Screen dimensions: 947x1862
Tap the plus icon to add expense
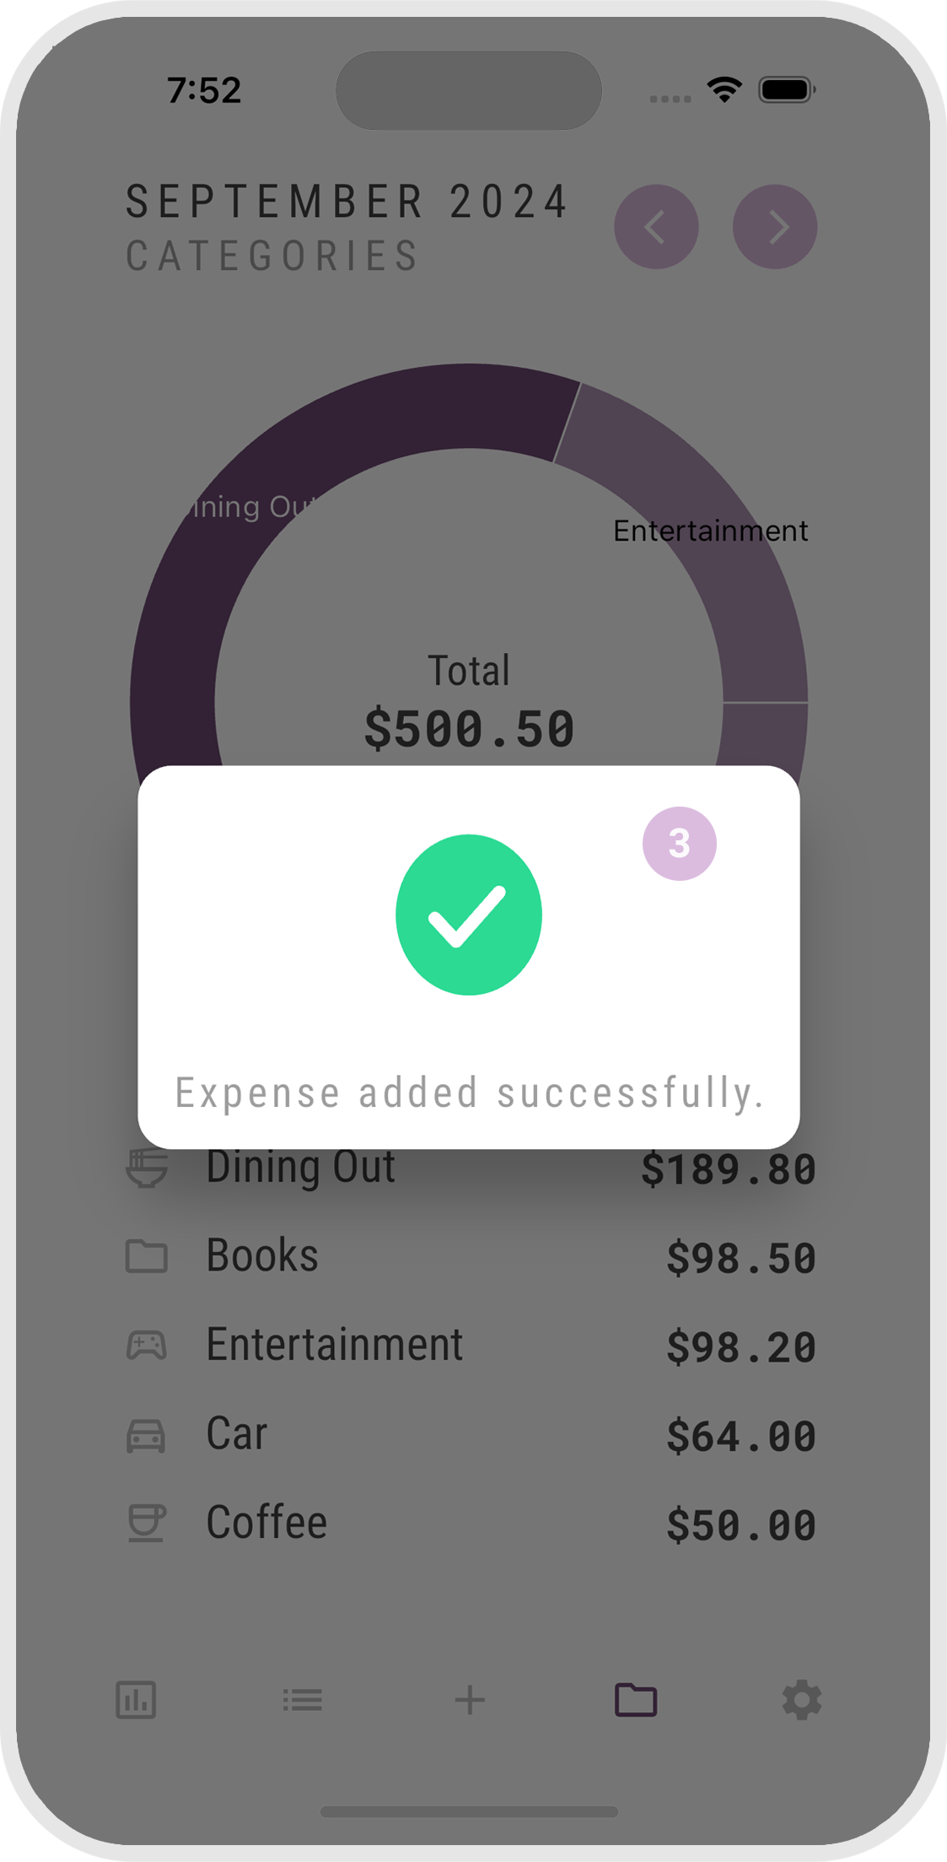click(x=469, y=1700)
